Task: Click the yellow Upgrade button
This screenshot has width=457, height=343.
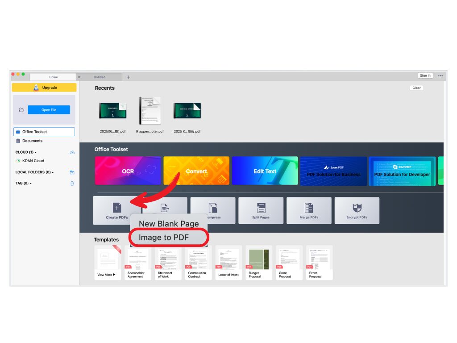Action: [44, 88]
